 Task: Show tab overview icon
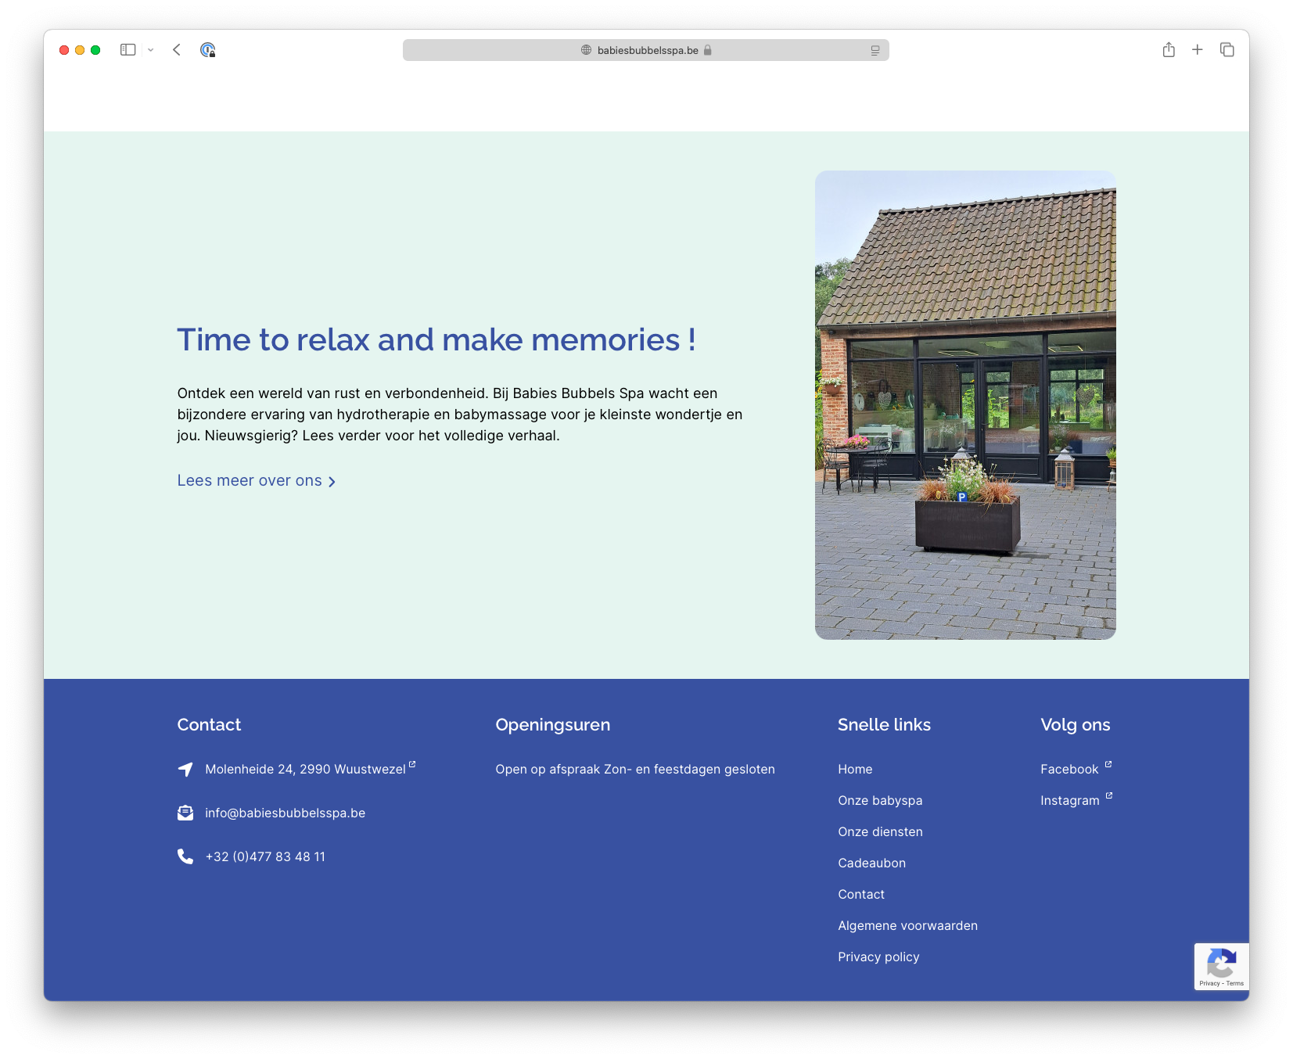1227,50
